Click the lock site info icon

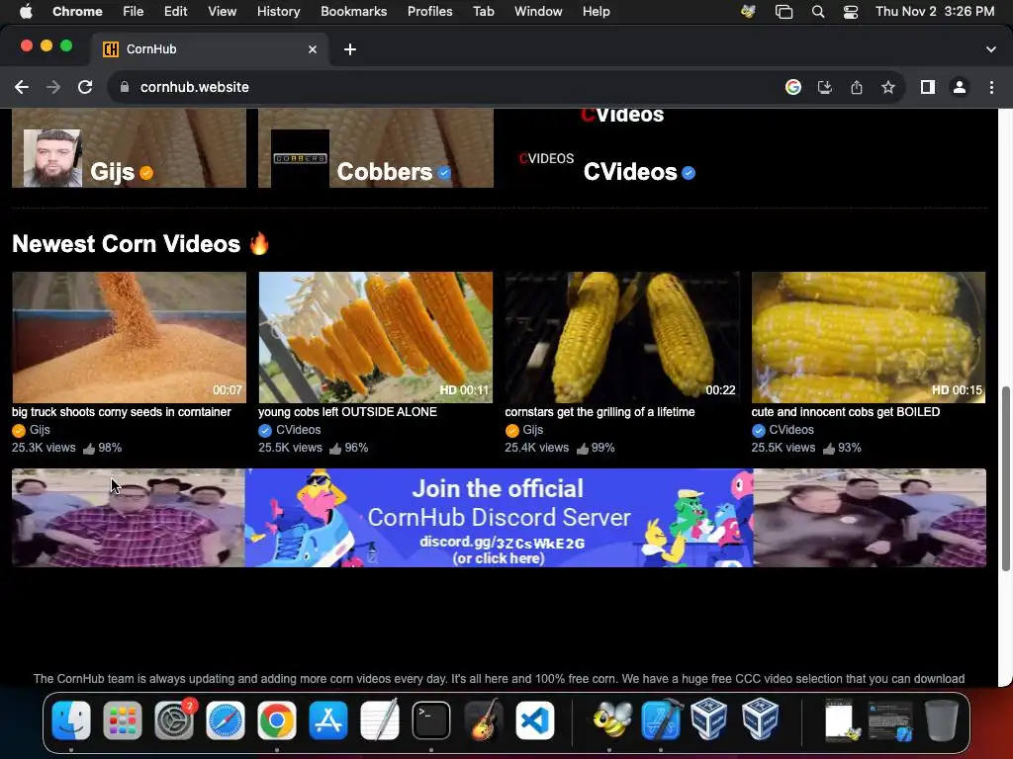(x=125, y=87)
